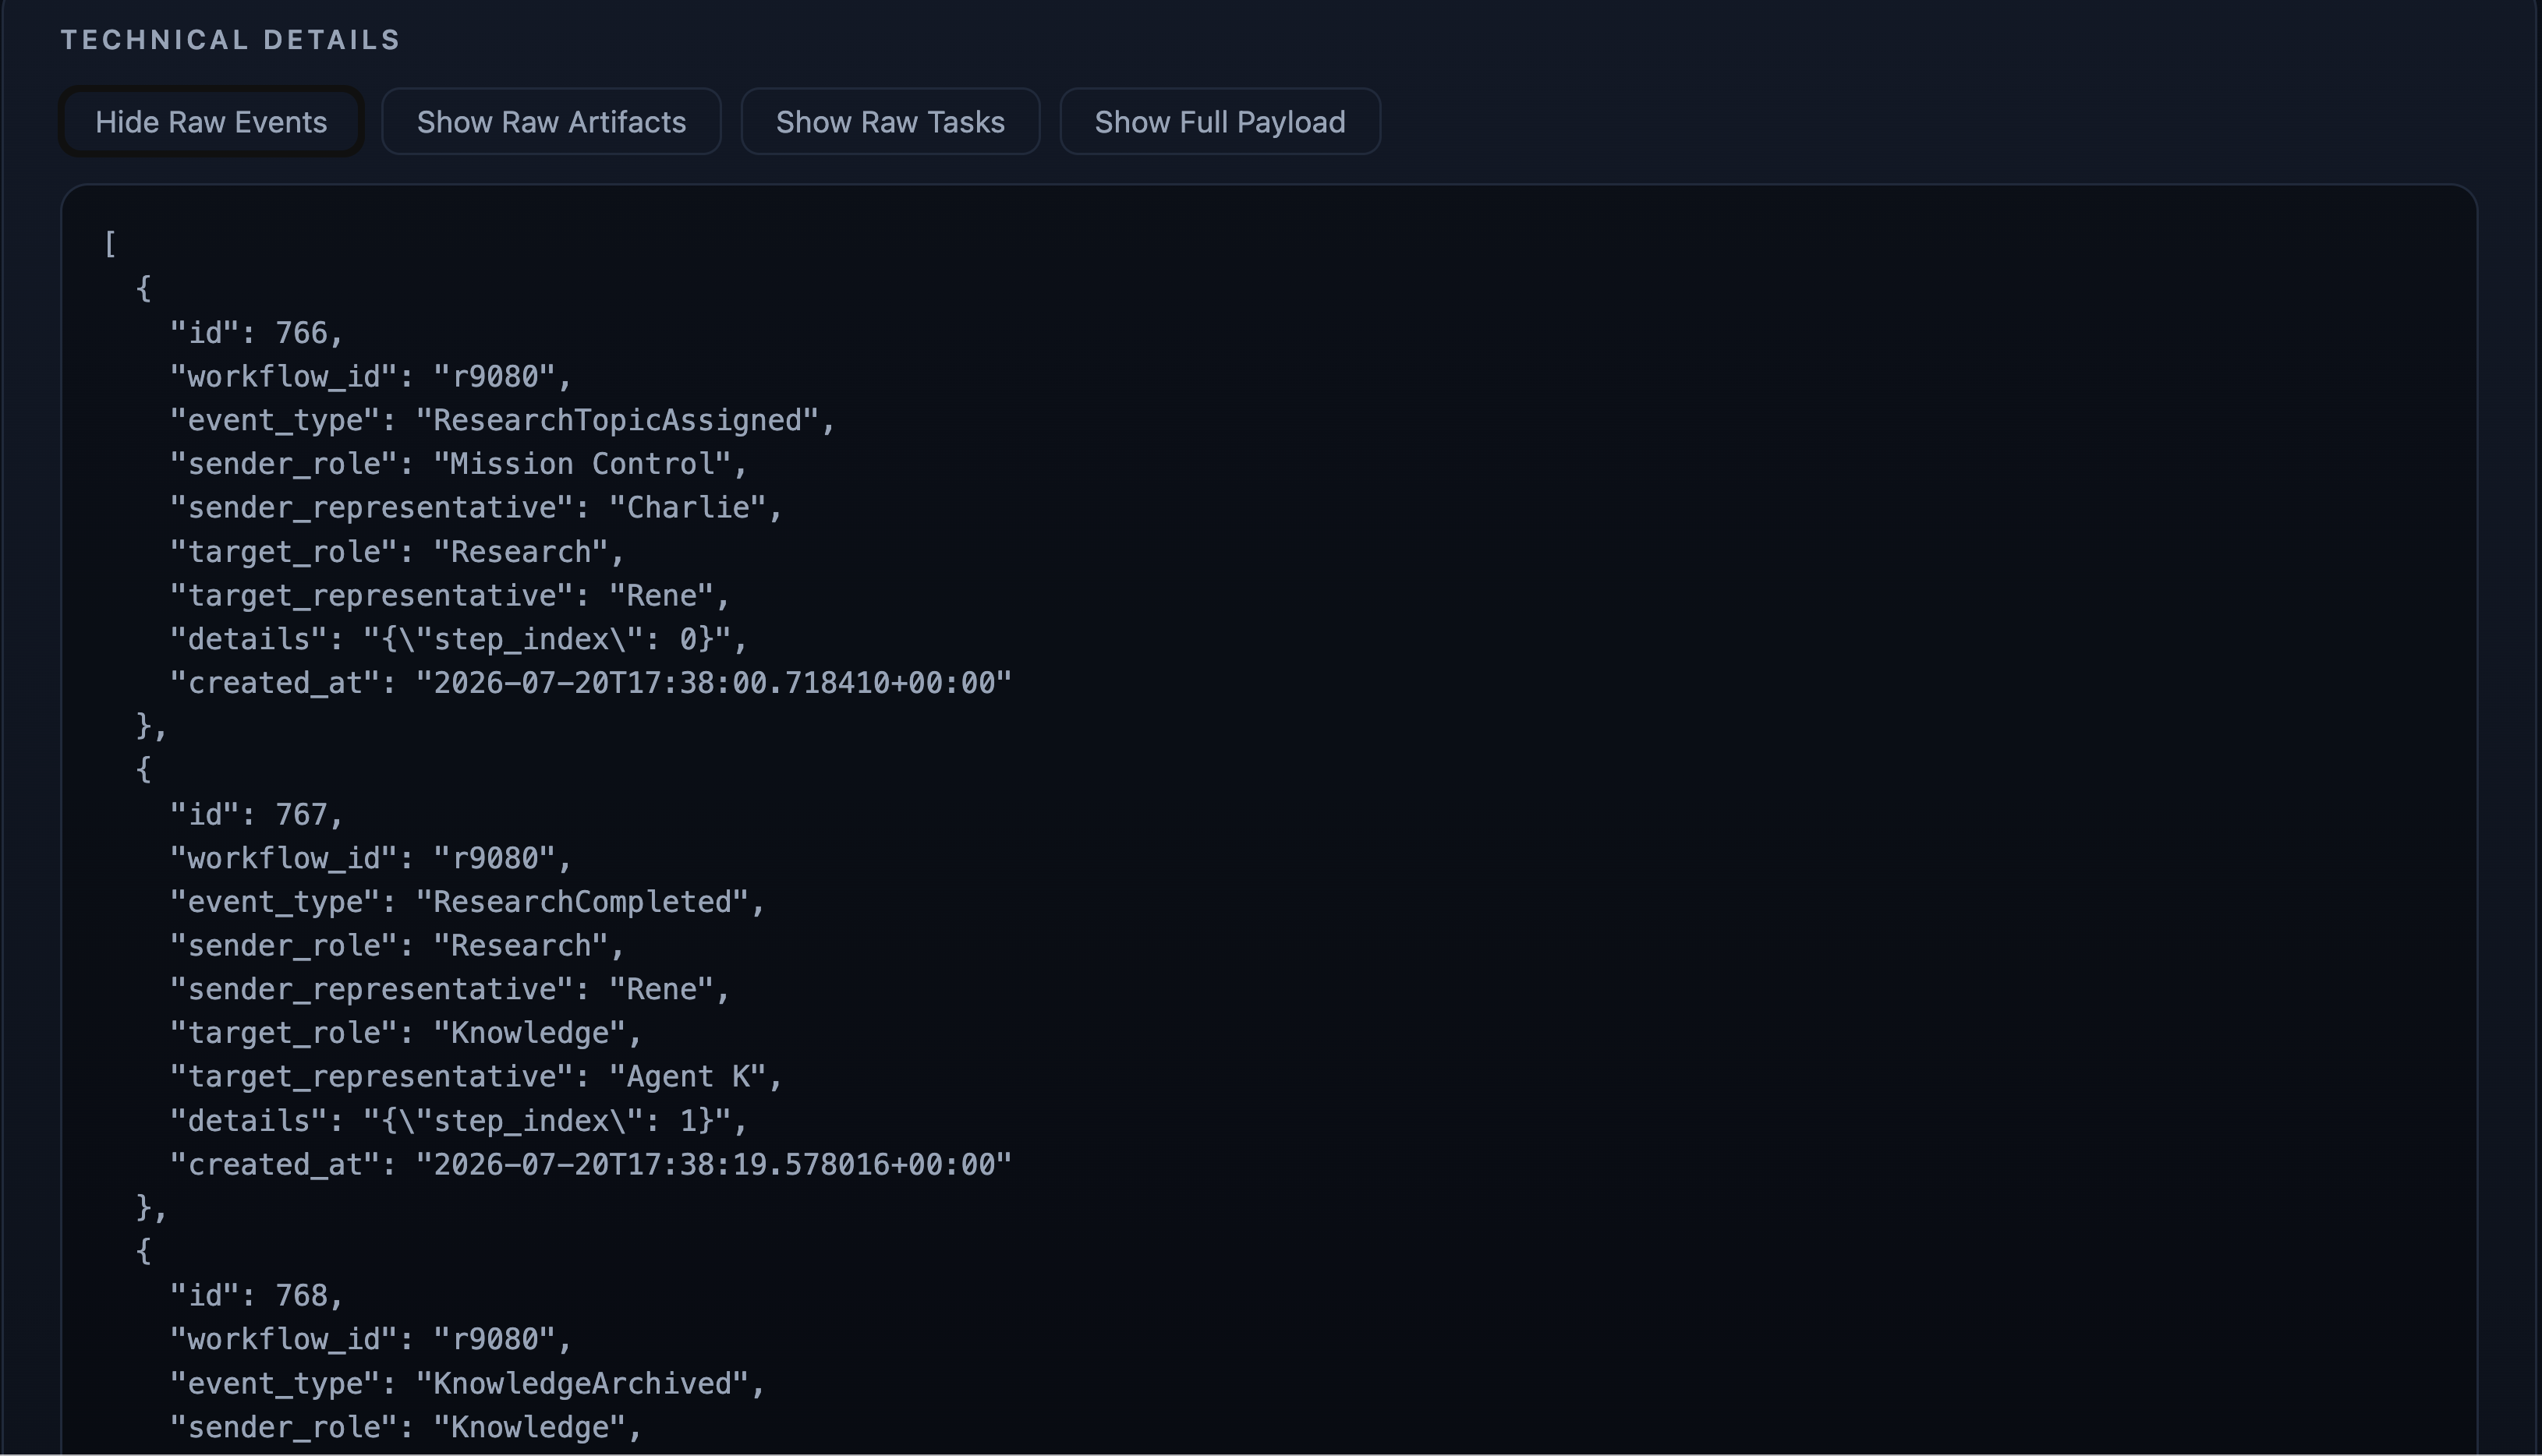The width and height of the screenshot is (2542, 1456).
Task: Open the Show Full Payload view
Action: coord(1220,122)
